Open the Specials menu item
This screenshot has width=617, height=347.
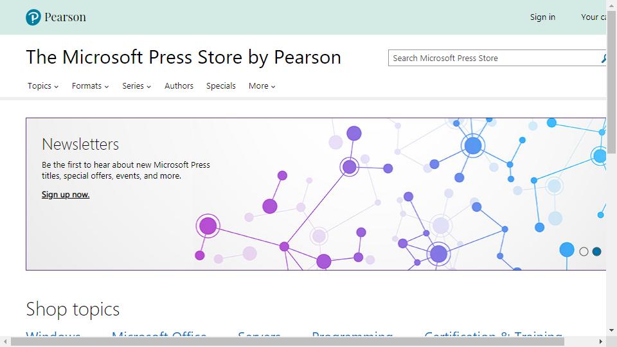pos(220,86)
